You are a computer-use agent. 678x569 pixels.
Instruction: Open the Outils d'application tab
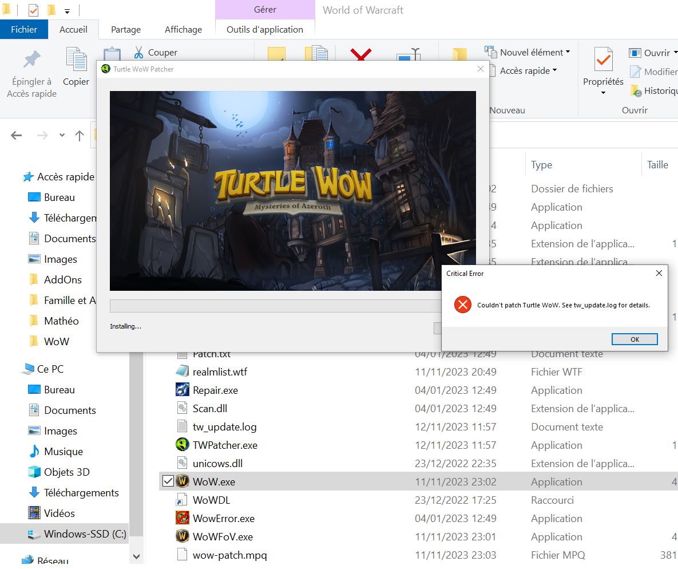point(265,29)
